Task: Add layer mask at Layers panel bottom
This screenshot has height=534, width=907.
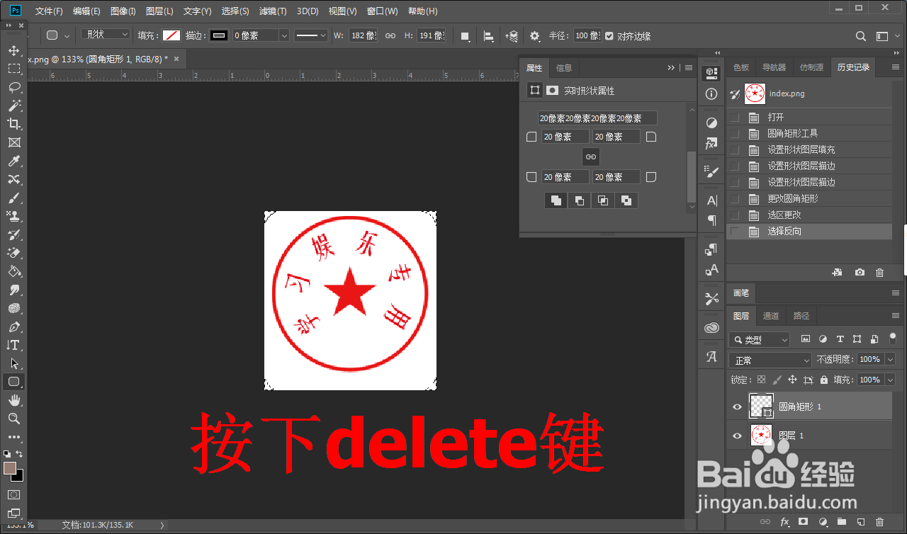Action: (x=804, y=522)
